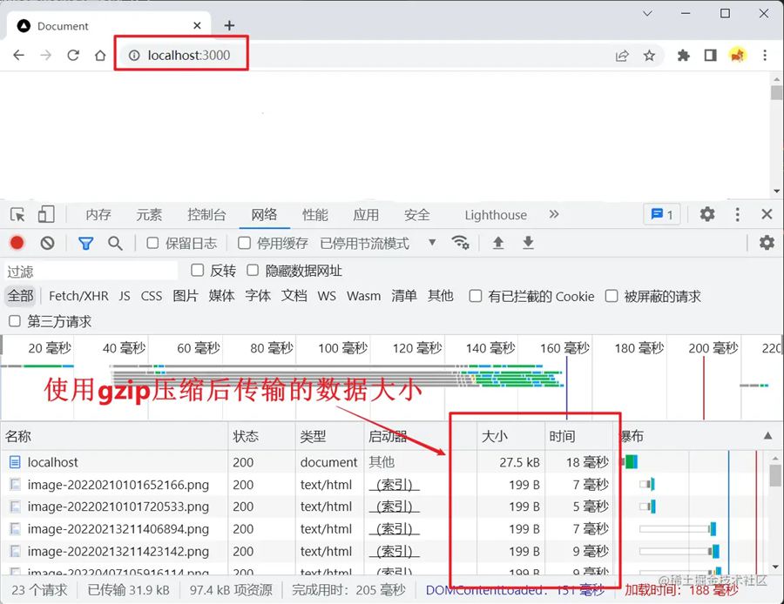Expand more DevTools tabs chevron

[554, 214]
